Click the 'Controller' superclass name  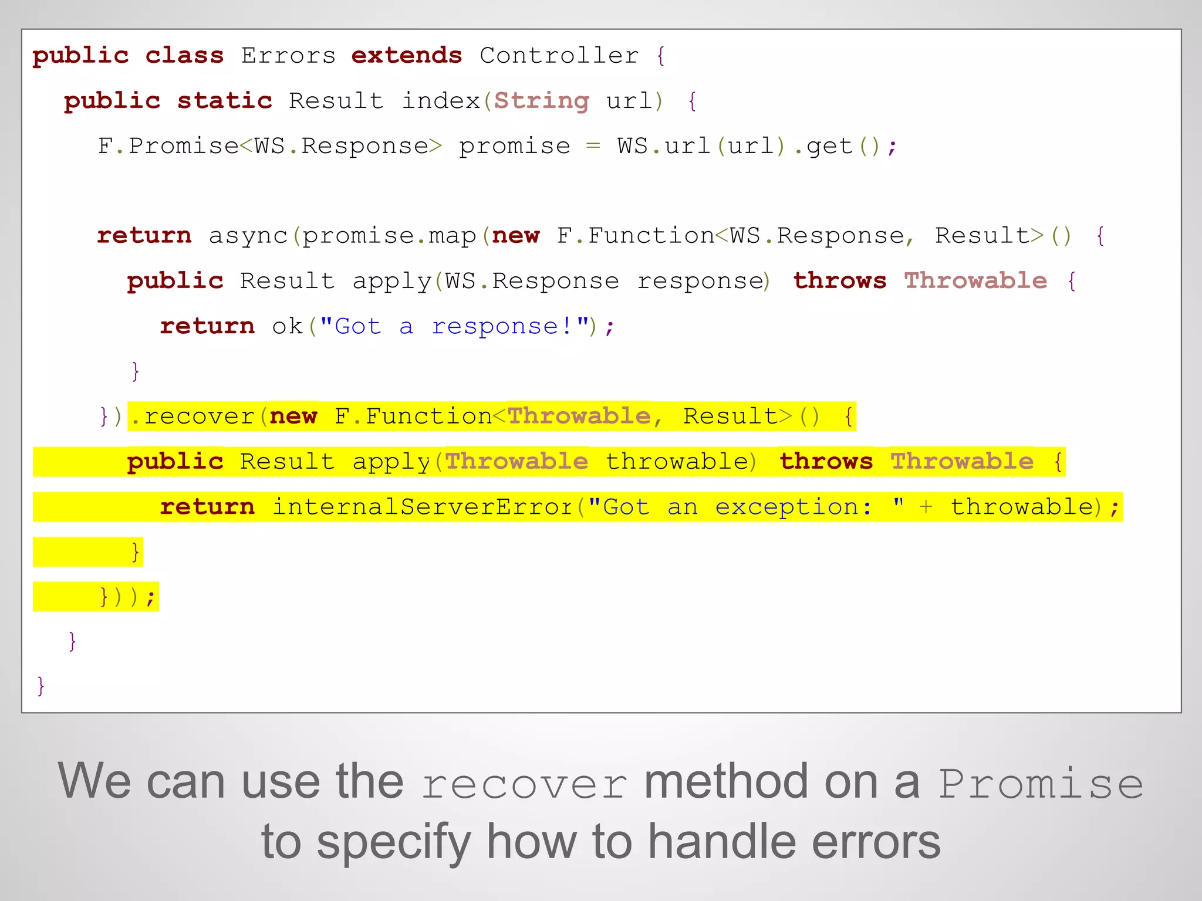click(x=559, y=56)
